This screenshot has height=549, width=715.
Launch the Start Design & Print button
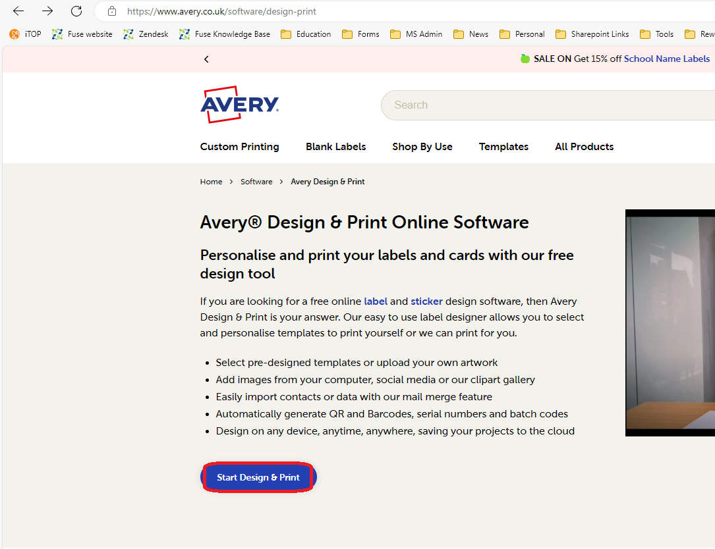258,477
